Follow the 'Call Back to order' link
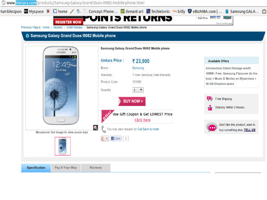Image resolution: width=267 pixels, height=200 pixels. click(x=148, y=129)
